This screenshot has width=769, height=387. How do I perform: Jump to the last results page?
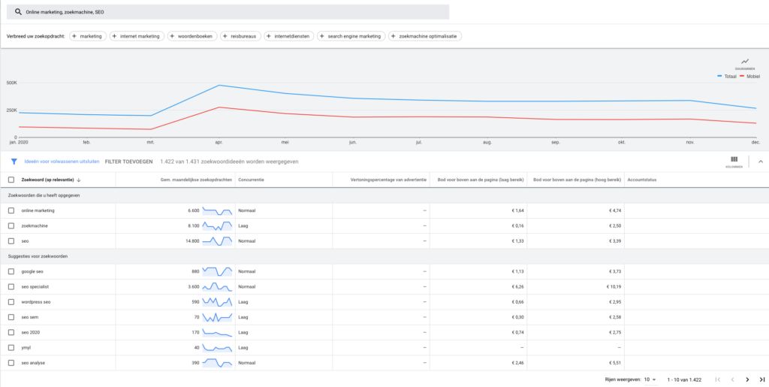pos(761,379)
